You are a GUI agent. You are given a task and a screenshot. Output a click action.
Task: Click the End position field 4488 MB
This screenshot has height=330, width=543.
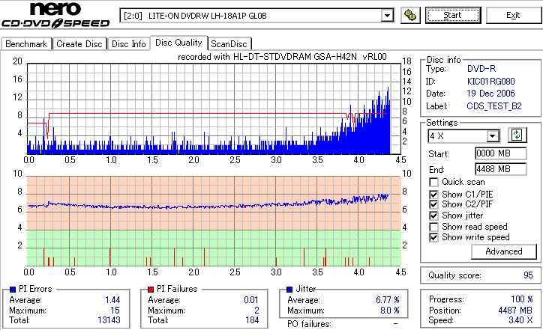pos(501,169)
